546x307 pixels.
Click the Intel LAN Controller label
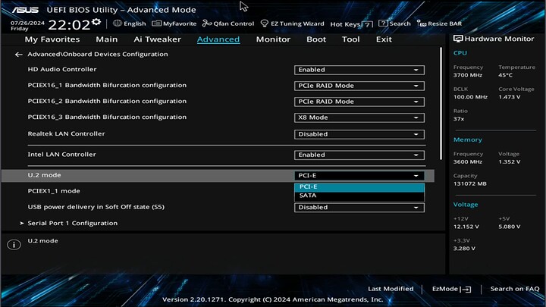pos(61,154)
